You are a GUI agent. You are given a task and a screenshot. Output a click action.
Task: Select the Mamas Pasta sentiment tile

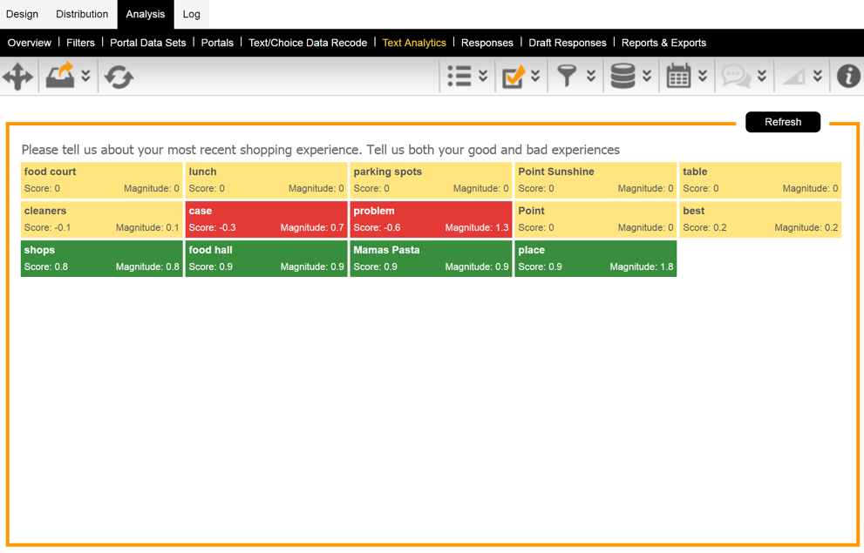click(430, 259)
